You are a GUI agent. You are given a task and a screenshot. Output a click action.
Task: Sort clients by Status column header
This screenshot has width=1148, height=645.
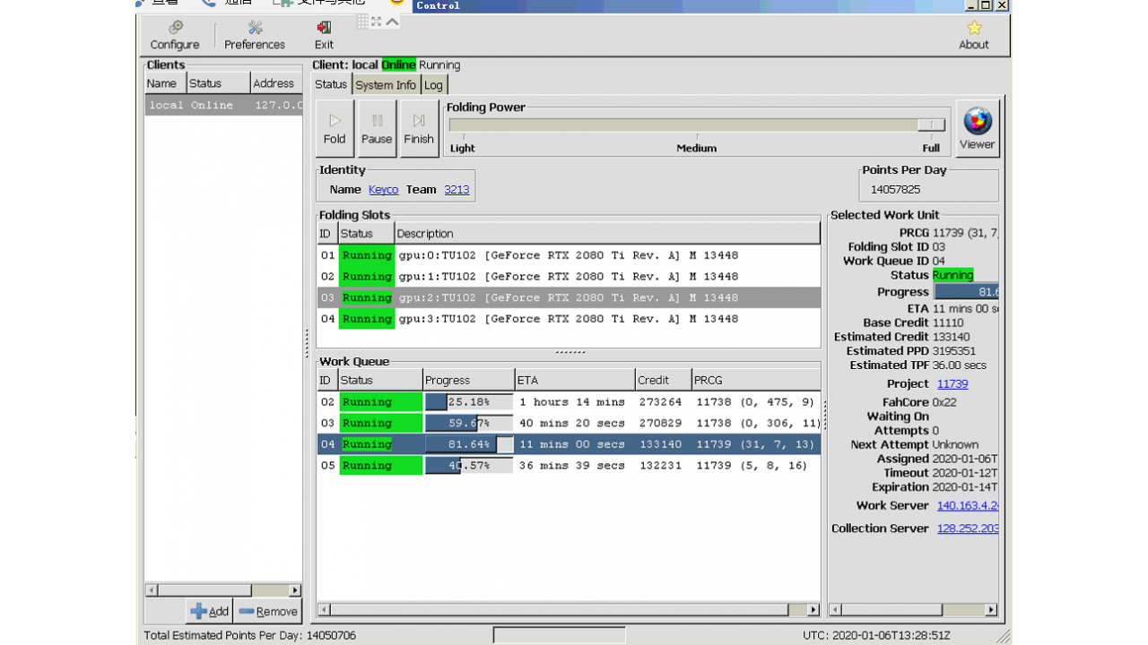tap(219, 83)
